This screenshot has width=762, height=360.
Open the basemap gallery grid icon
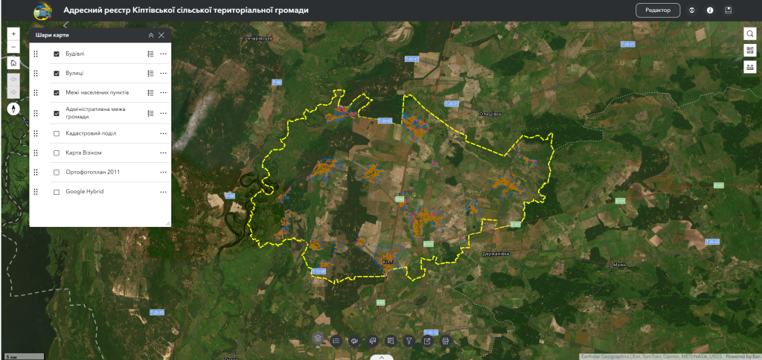750,51
